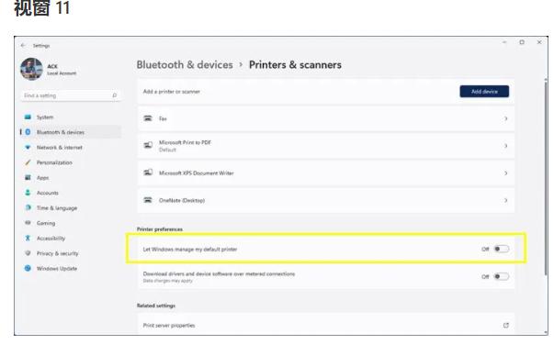The height and width of the screenshot is (345, 554).
Task: Click the Personalization brush icon
Action: tap(28, 162)
